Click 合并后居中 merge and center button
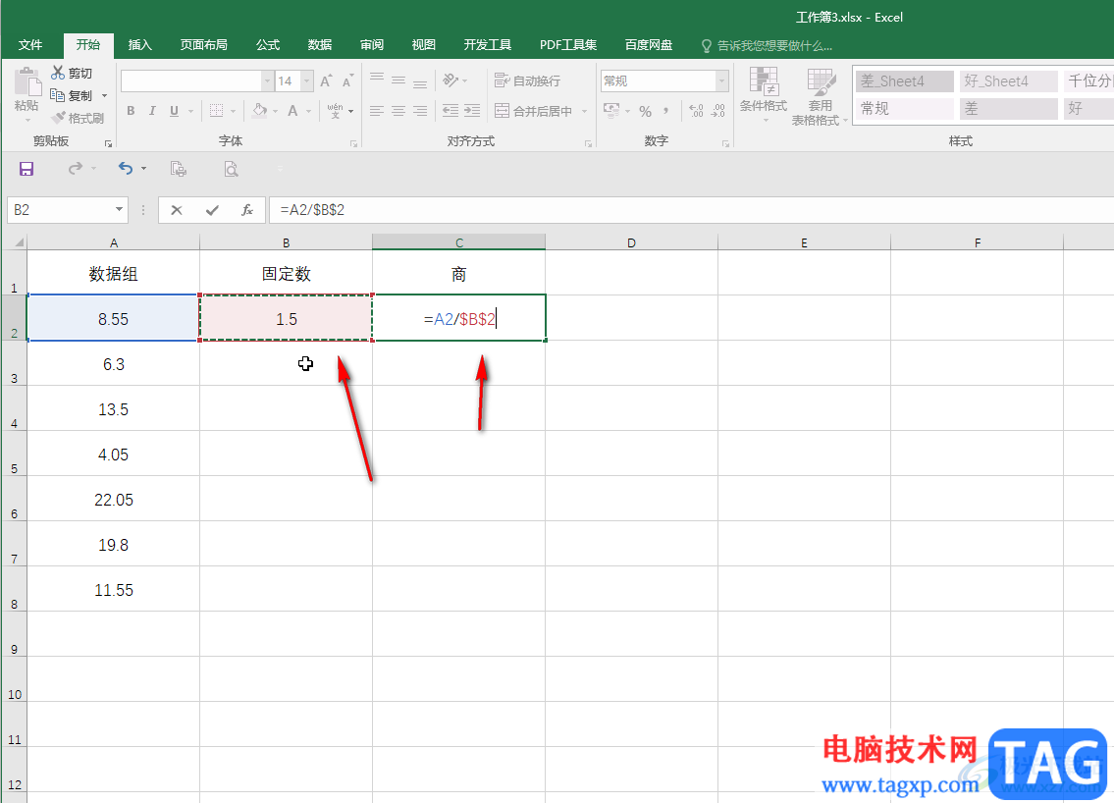The width and height of the screenshot is (1114, 803). 534,111
